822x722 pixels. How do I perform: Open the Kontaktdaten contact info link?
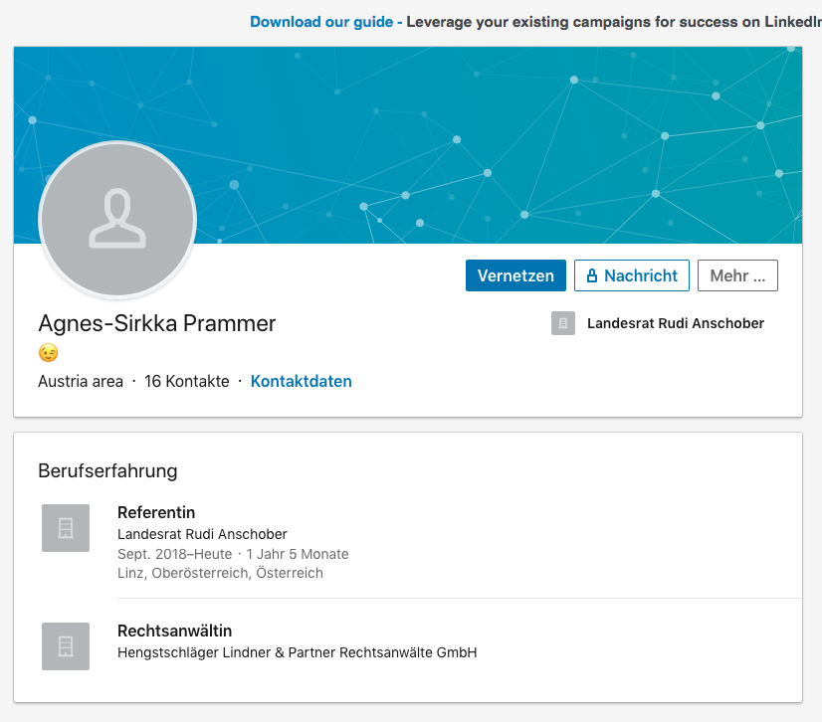pyautogui.click(x=301, y=381)
